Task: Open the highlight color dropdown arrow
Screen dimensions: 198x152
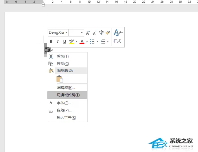Action: pyautogui.click(x=76, y=41)
